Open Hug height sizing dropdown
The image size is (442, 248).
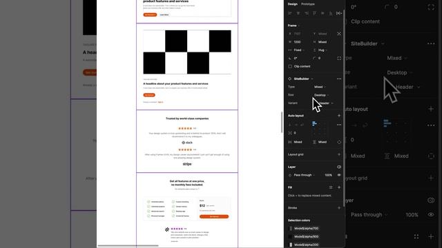(323, 50)
